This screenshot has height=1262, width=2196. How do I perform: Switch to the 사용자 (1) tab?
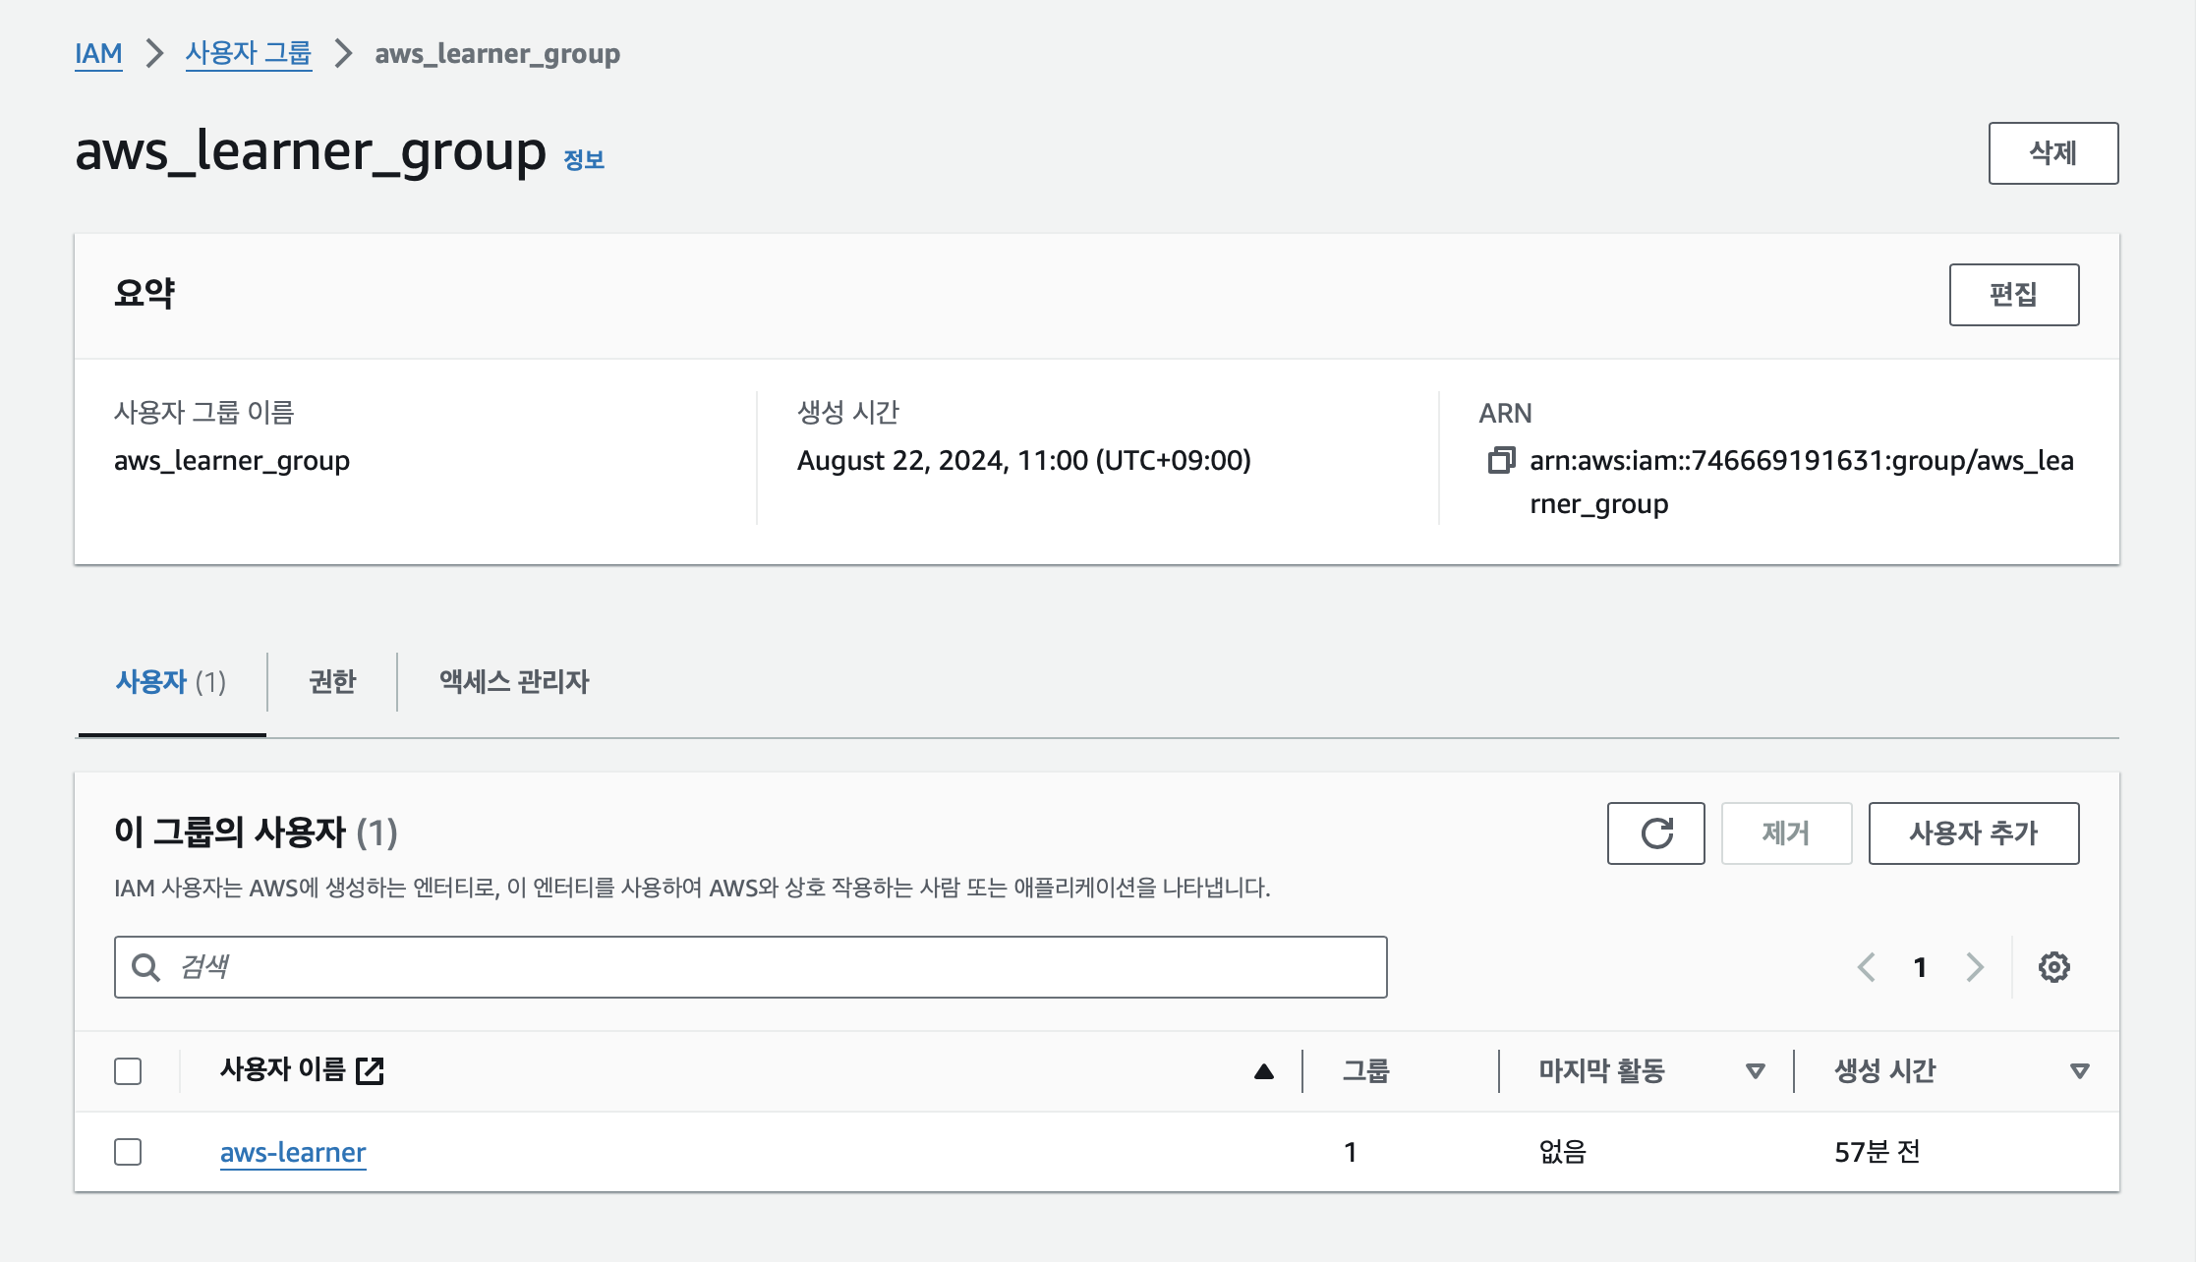coord(171,681)
